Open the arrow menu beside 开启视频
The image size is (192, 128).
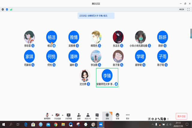click(63, 115)
